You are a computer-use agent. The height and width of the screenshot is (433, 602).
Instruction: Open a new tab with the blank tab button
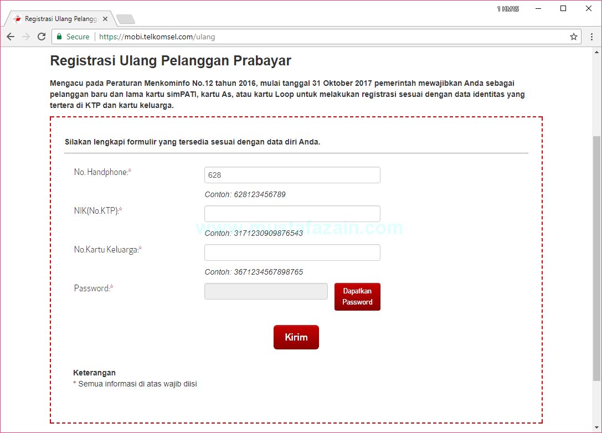(126, 19)
